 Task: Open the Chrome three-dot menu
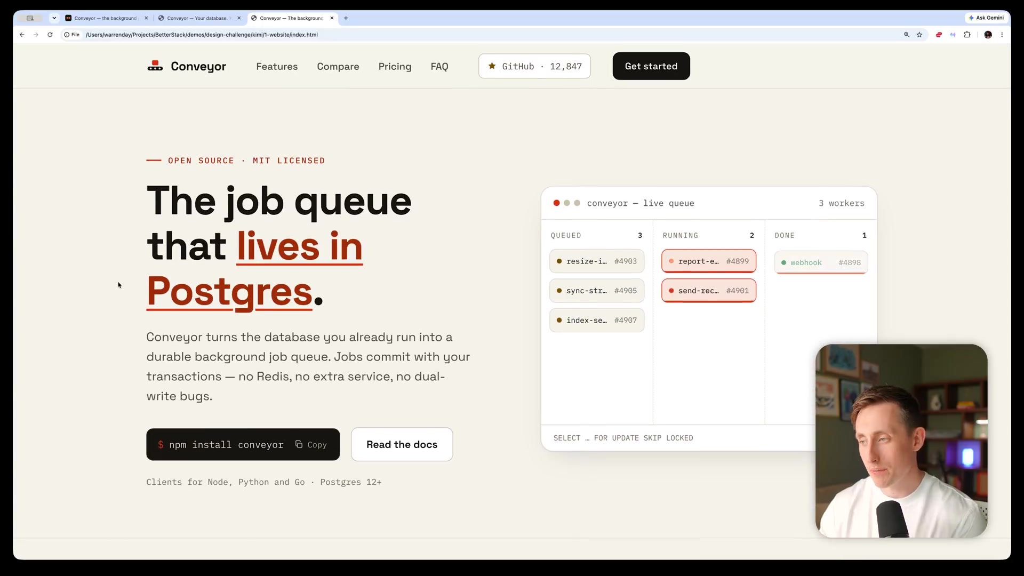click(1002, 35)
